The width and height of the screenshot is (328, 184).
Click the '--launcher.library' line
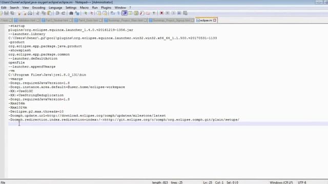(x=27, y=34)
